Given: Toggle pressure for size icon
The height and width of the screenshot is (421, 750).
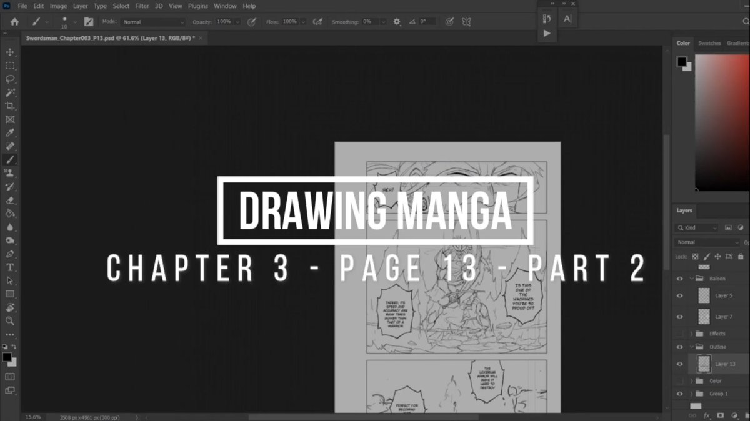Looking at the screenshot, I should 449,21.
